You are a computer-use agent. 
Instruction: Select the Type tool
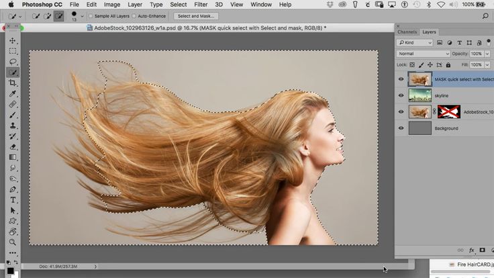tap(13, 199)
